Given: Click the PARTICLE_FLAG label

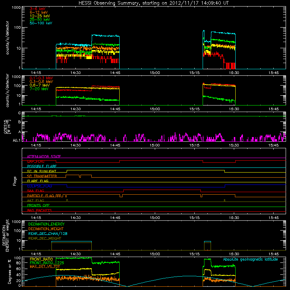Looking at the screenshot, I should [x=41, y=195].
